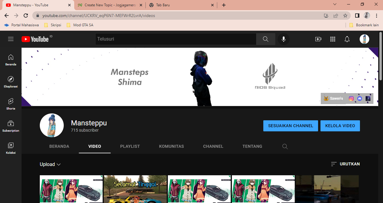Click the search magnifier button
Screen dimensions: 383x203
point(266,39)
